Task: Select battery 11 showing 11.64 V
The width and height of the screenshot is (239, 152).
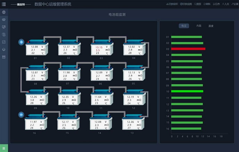Action: 102,98
